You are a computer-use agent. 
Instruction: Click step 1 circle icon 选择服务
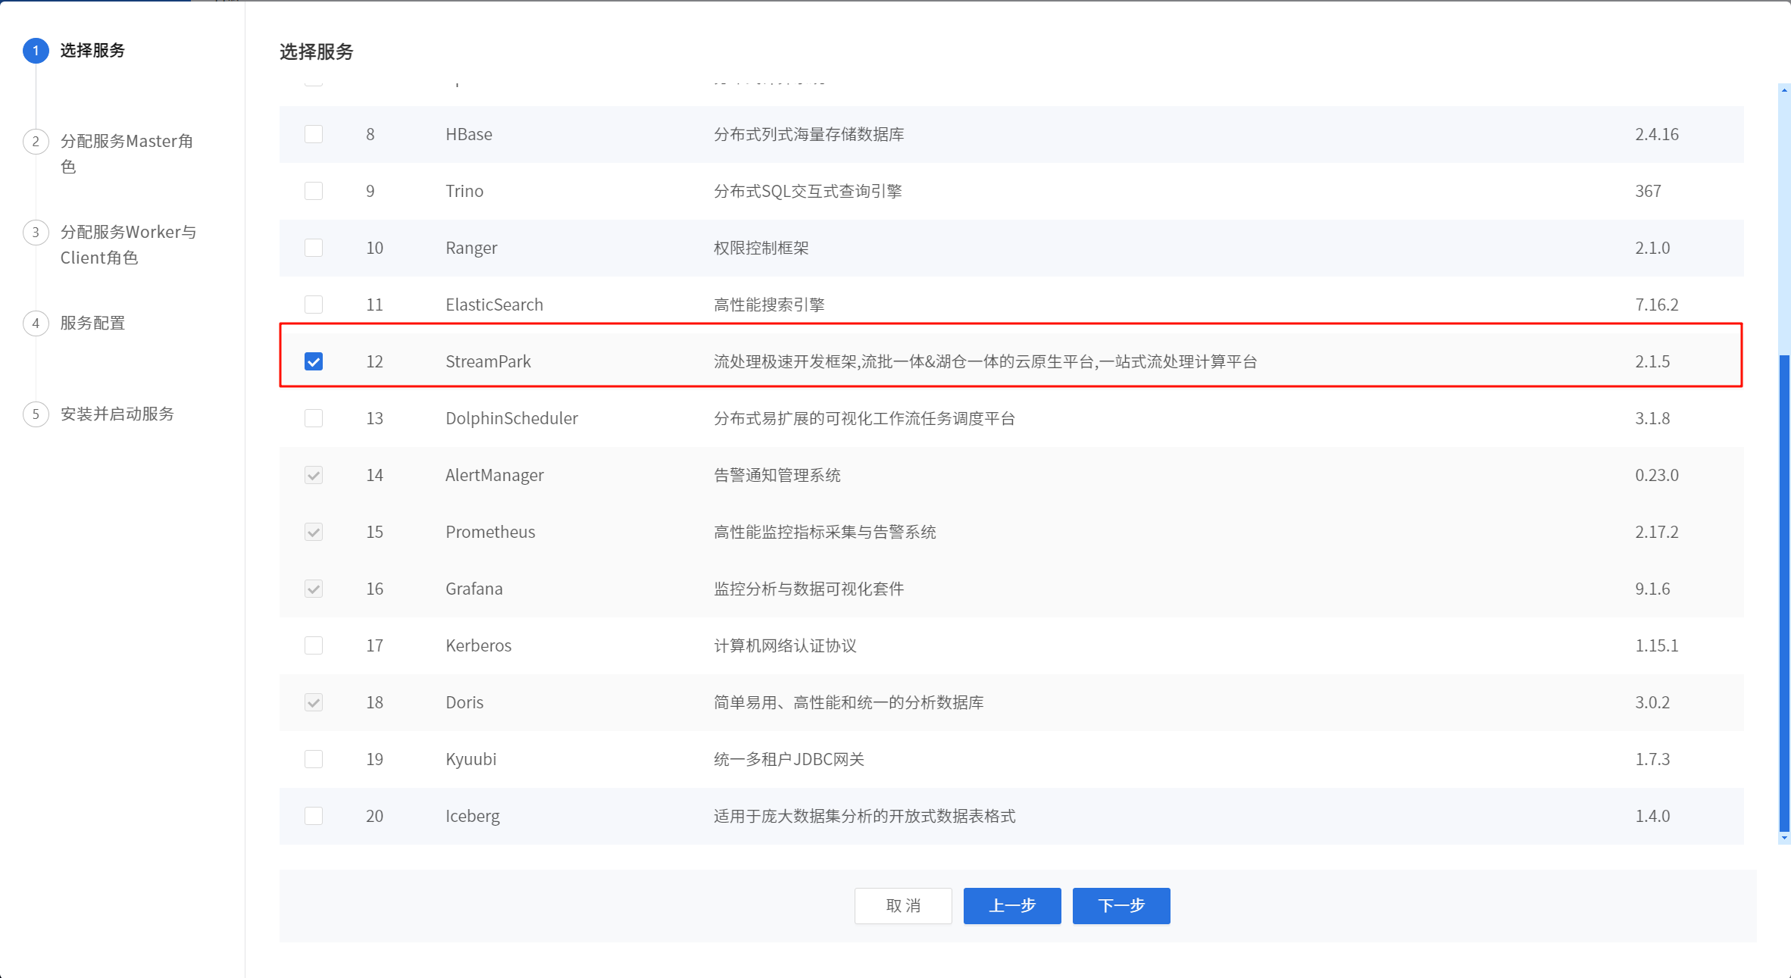coord(36,51)
